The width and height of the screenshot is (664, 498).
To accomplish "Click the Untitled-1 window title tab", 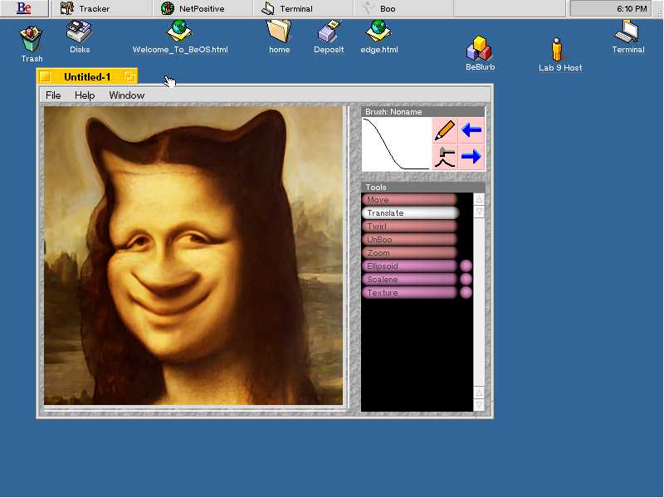I will pos(87,76).
